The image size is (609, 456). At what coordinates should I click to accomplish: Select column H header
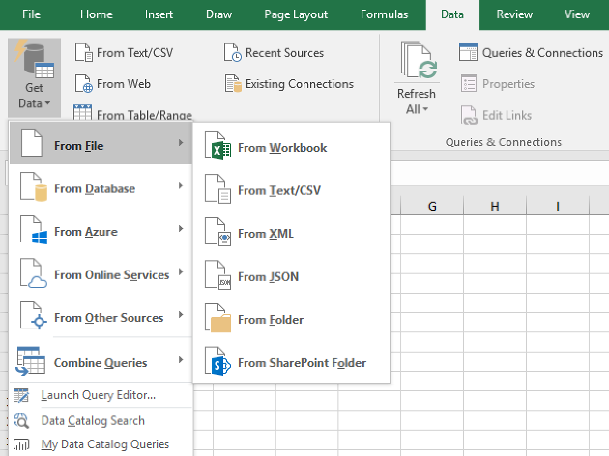point(495,206)
